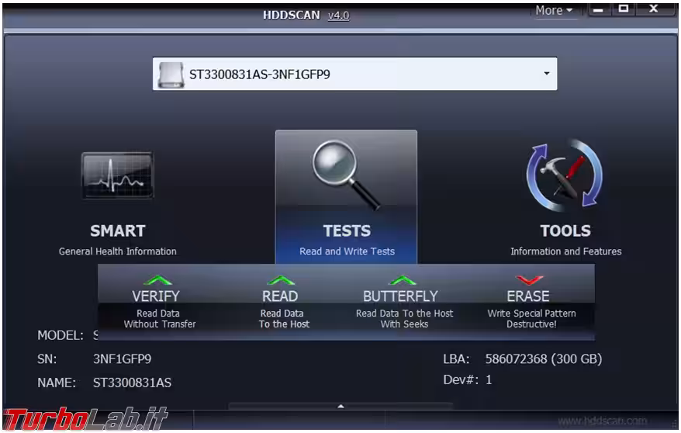Expand the bottom panel using the up arrow
Image resolution: width=681 pixels, height=433 pixels.
pyautogui.click(x=340, y=406)
